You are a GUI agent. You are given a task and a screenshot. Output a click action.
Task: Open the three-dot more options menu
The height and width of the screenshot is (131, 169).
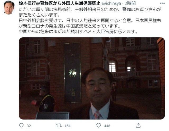point(162,3)
